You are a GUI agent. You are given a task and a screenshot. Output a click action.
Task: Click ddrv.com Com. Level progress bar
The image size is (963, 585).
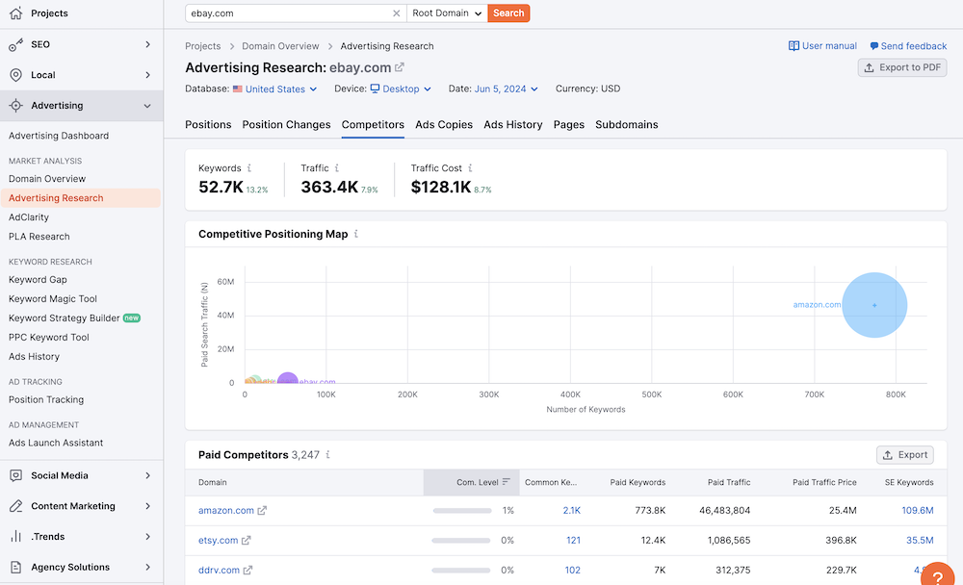[461, 571]
